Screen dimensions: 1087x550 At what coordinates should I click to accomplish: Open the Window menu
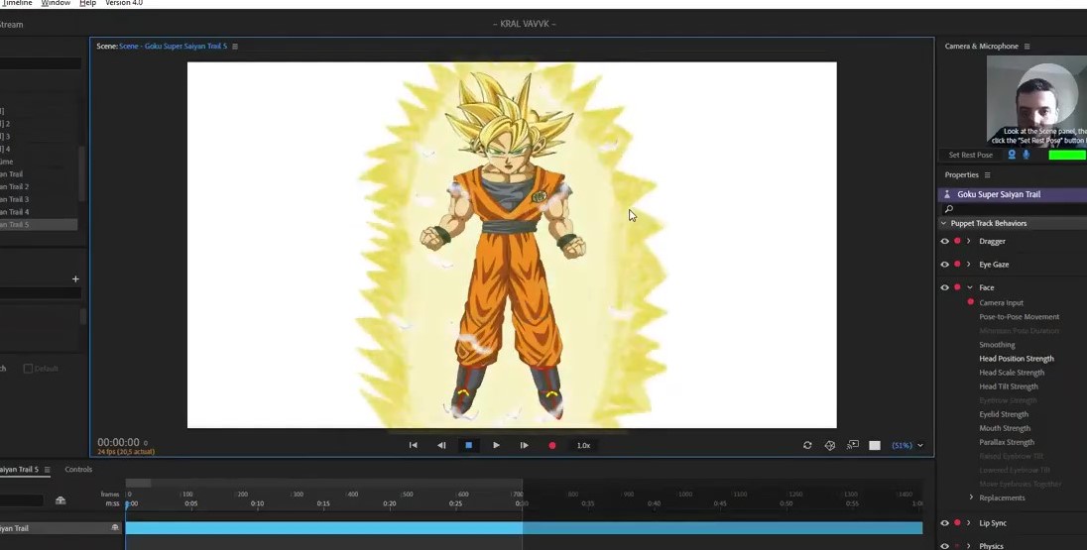pyautogui.click(x=56, y=3)
